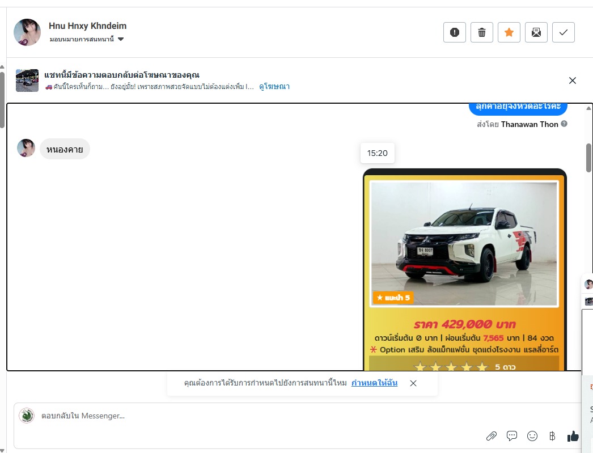
Task: Click the ดูโฆษณา link
Action: point(274,87)
